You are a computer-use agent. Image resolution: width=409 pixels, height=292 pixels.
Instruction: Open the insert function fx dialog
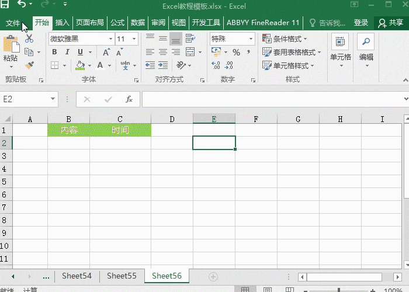click(x=129, y=99)
